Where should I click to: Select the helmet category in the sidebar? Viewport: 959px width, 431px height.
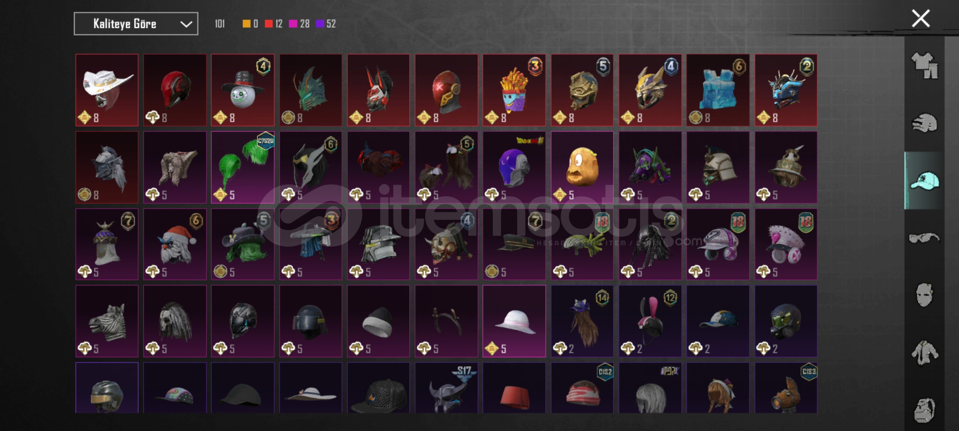924,123
